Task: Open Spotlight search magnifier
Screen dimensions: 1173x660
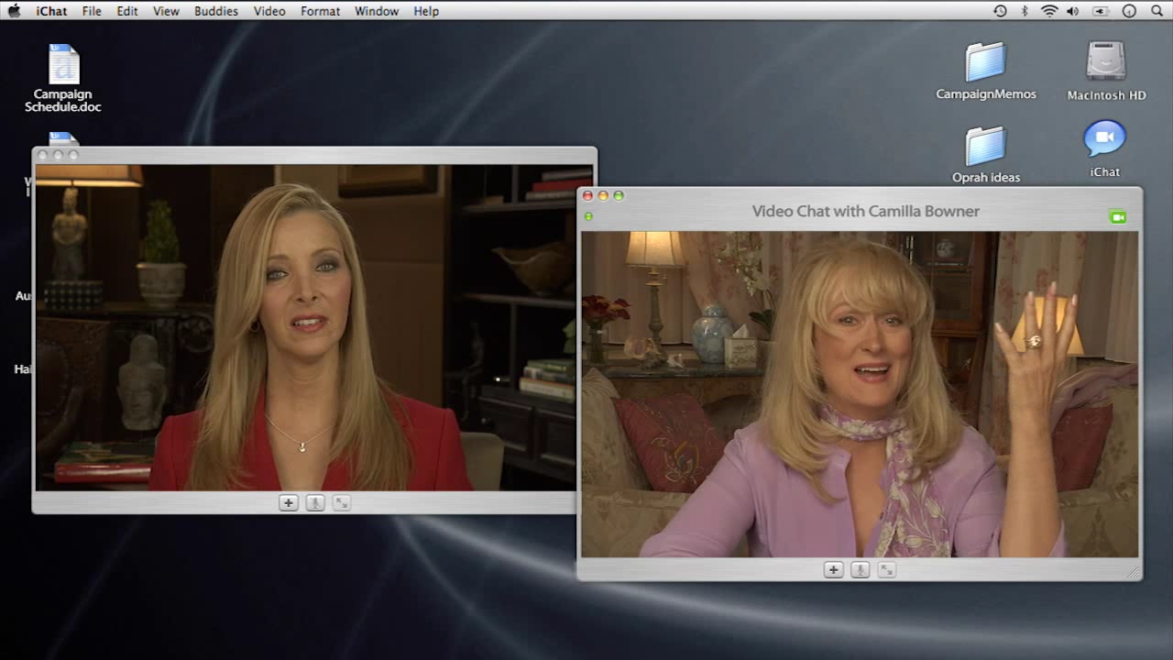Action: pos(1157,11)
